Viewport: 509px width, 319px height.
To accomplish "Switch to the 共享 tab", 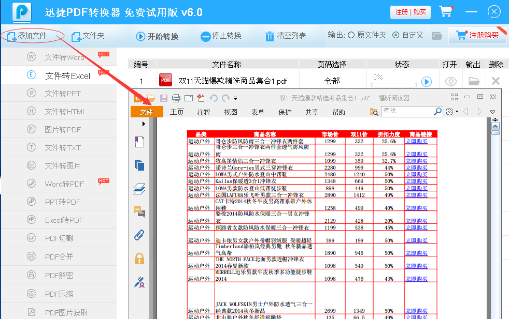I will (312, 112).
